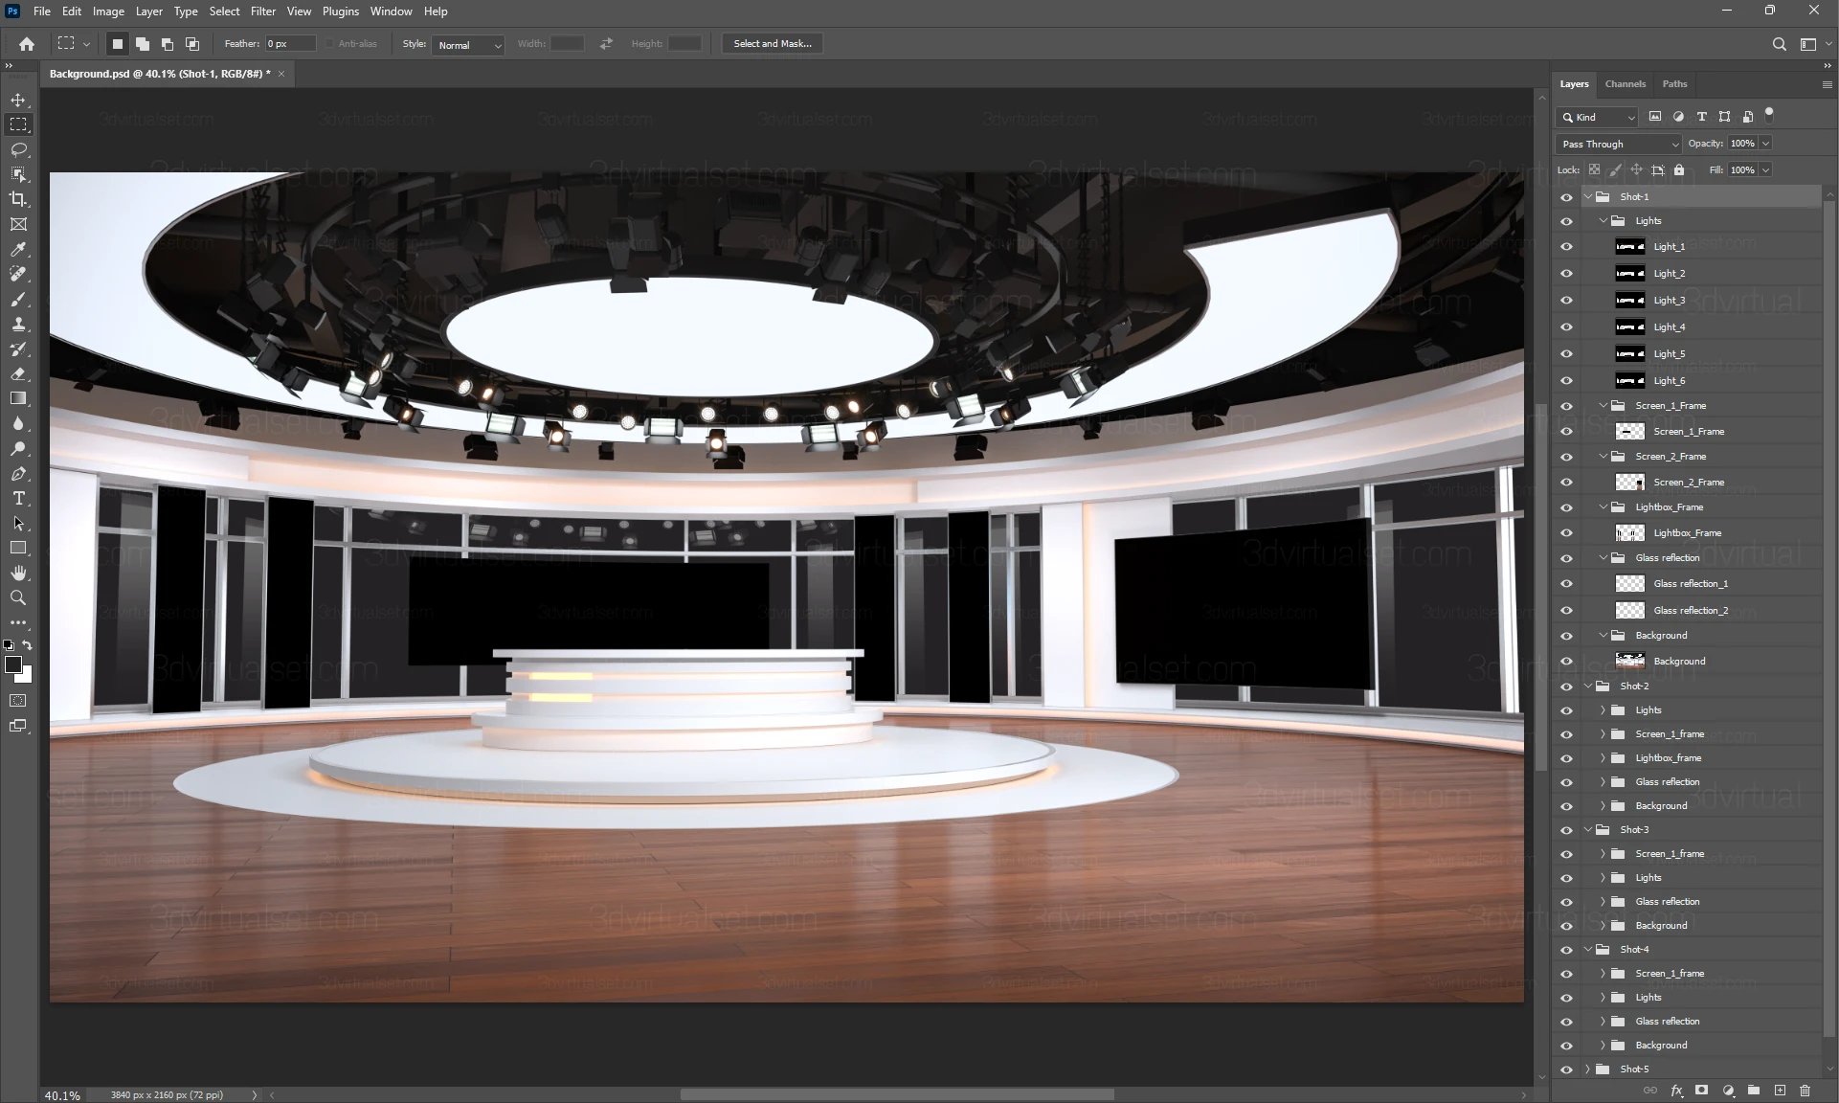Open the blend mode Pass Through dropdown
The width and height of the screenshot is (1839, 1103).
click(1618, 144)
